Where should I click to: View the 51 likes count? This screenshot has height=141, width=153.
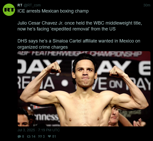(x=54, y=136)
